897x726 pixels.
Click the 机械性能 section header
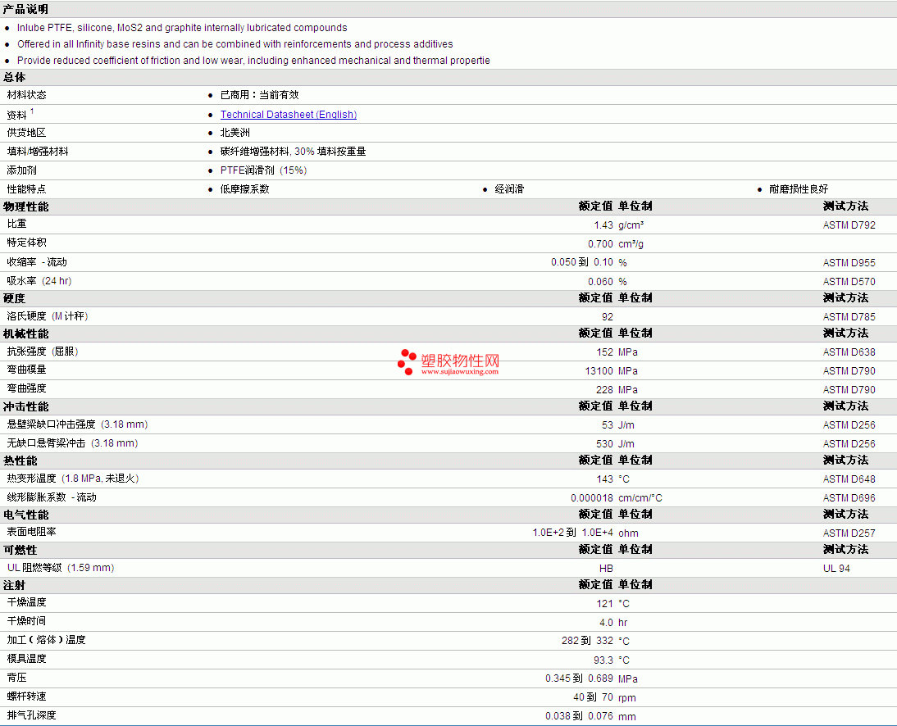25,334
